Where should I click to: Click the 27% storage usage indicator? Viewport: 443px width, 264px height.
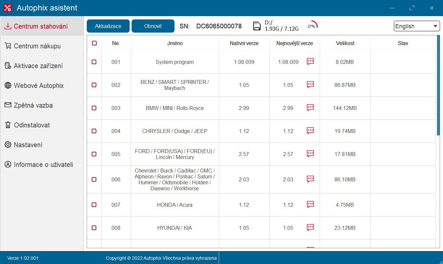312,26
